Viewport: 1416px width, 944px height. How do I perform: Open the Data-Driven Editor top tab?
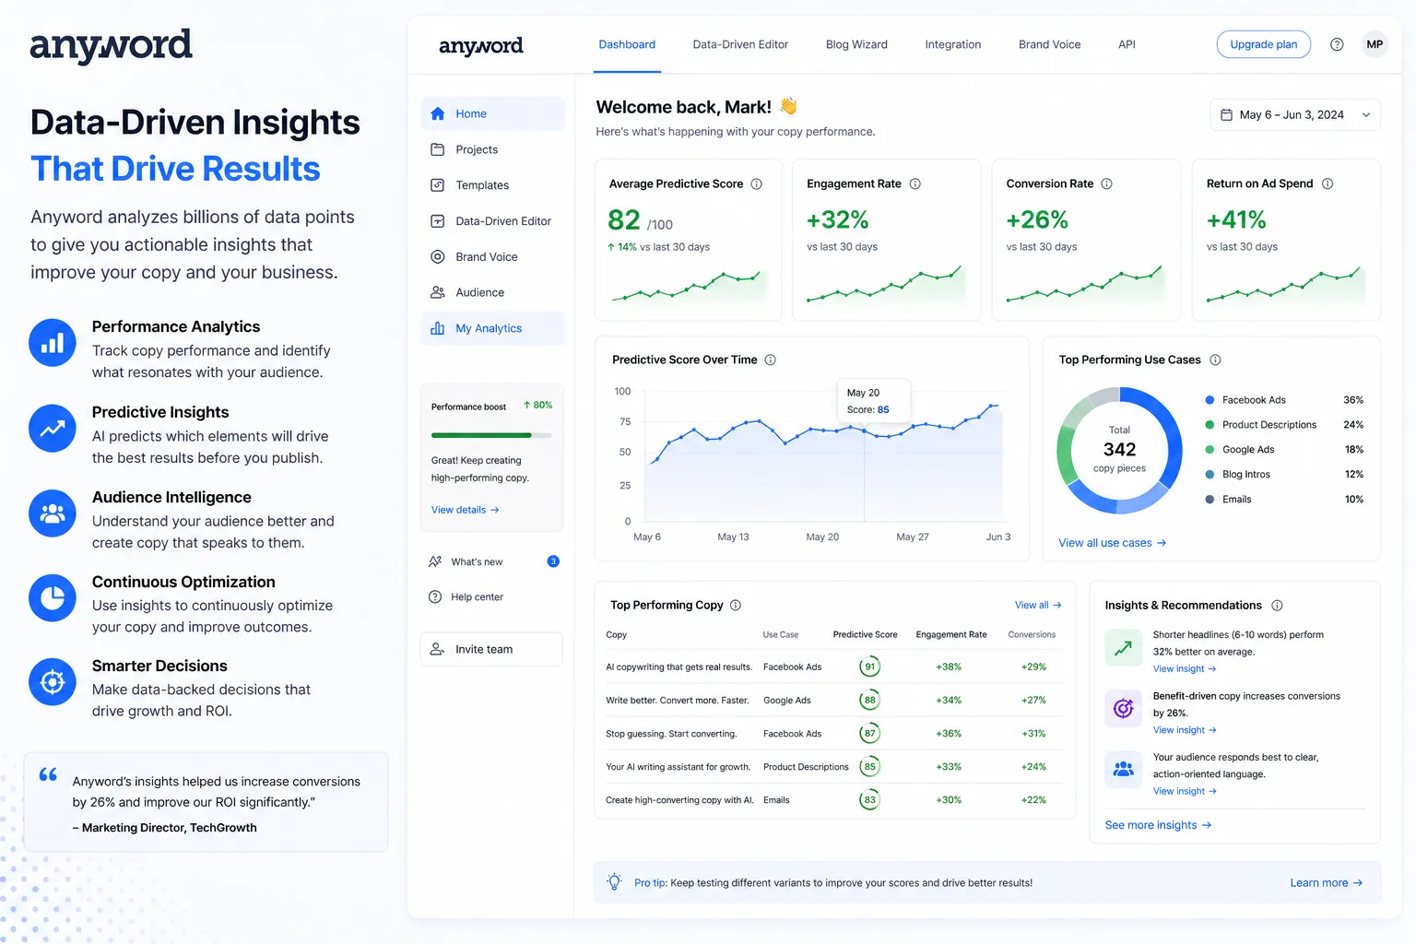click(740, 44)
